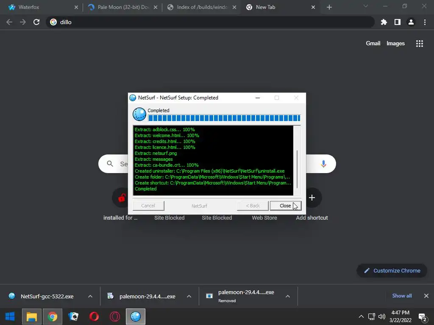Open the network status tray icon
This screenshot has width=434, height=325.
click(x=371, y=317)
